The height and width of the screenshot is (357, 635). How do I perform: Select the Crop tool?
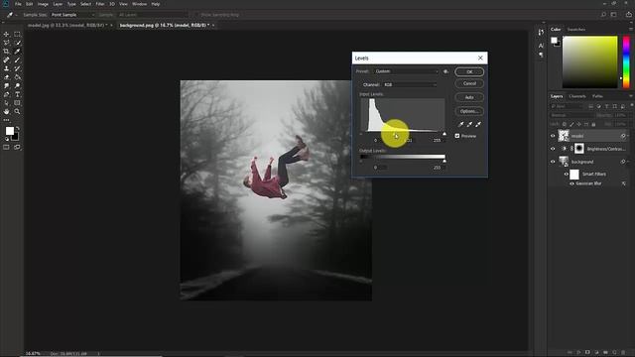(6, 52)
